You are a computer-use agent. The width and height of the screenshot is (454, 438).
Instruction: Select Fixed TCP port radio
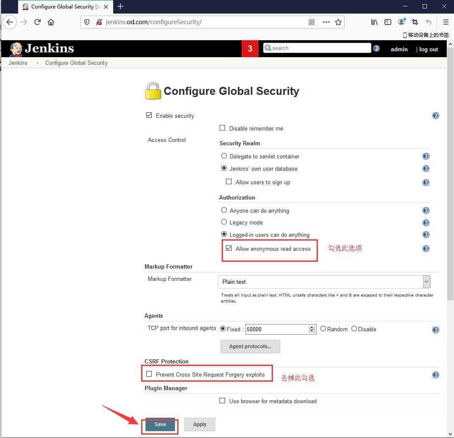(x=223, y=329)
